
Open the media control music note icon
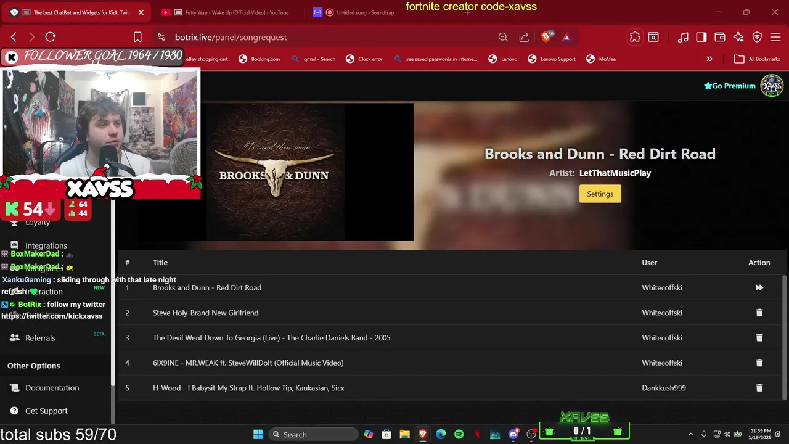683,37
